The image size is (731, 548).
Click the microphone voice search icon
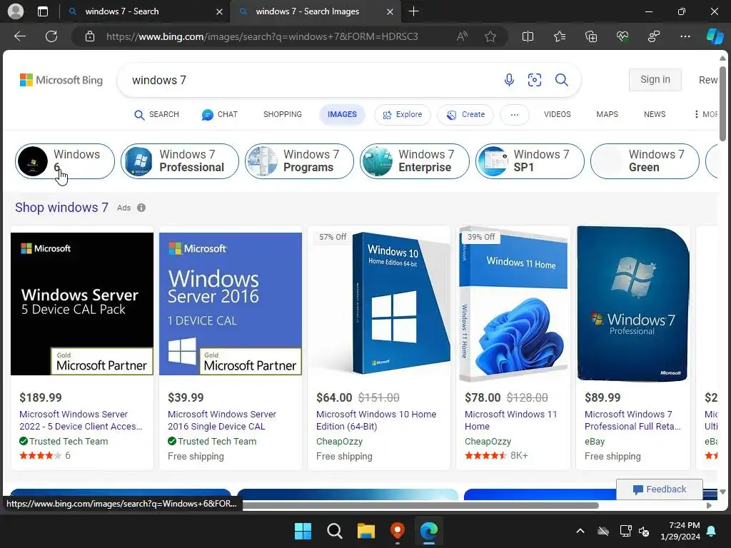tap(509, 80)
